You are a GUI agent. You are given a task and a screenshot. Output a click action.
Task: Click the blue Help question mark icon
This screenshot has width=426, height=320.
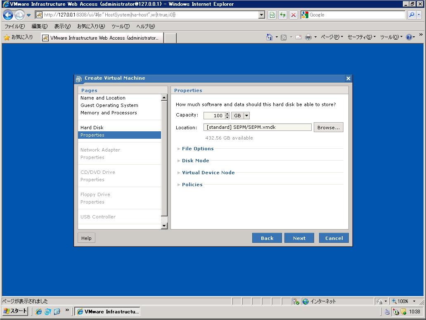[x=409, y=37]
